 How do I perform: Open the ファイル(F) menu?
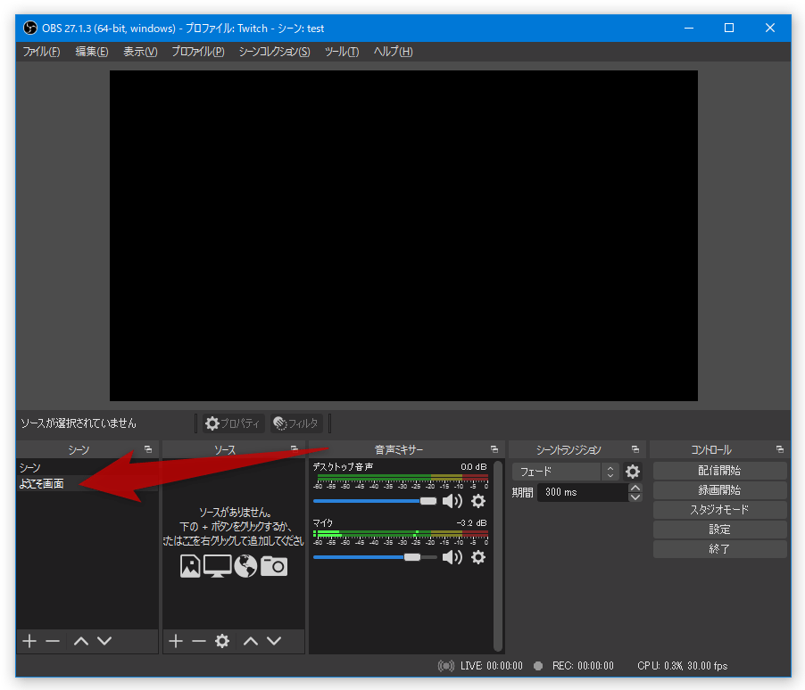point(41,52)
